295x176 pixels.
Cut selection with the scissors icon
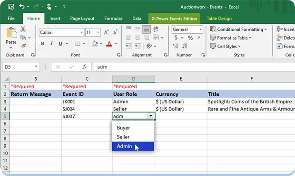click(x=23, y=29)
